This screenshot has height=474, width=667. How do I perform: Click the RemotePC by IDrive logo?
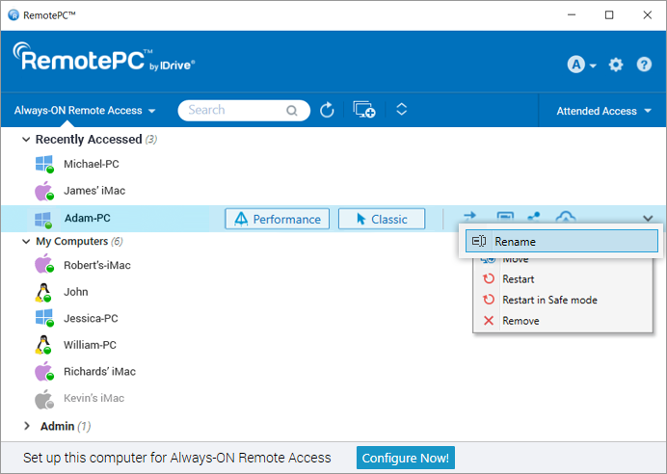tap(104, 58)
